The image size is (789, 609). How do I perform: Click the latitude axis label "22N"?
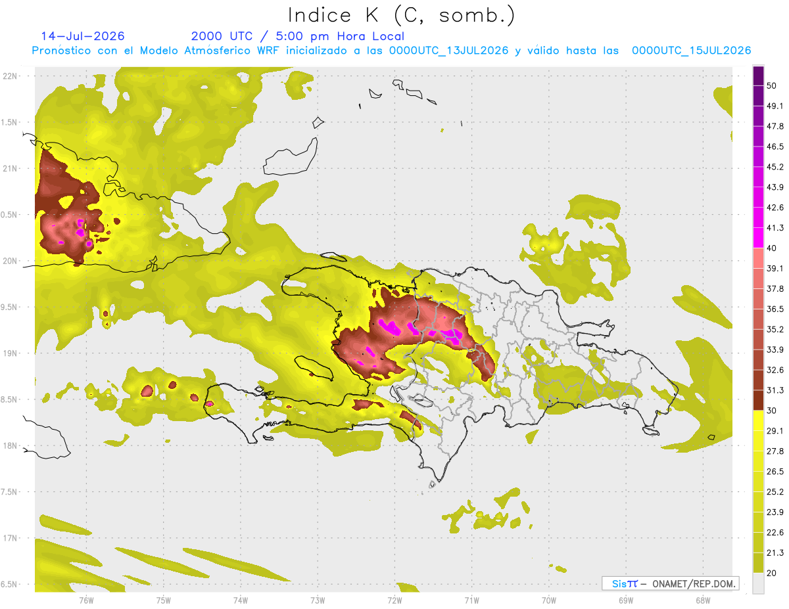[x=9, y=76]
